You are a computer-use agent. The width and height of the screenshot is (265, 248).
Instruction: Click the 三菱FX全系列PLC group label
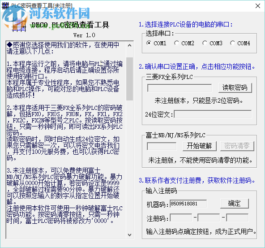[x=169, y=77]
